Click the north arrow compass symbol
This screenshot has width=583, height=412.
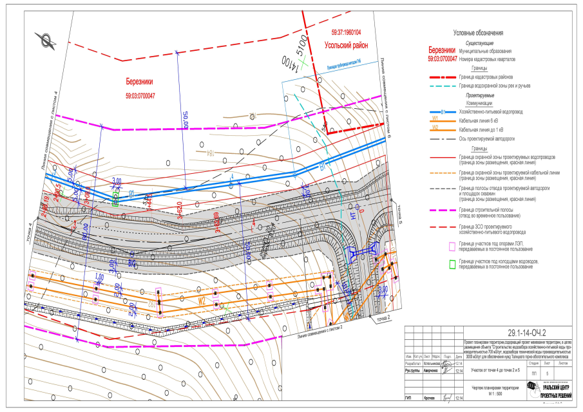(46, 41)
